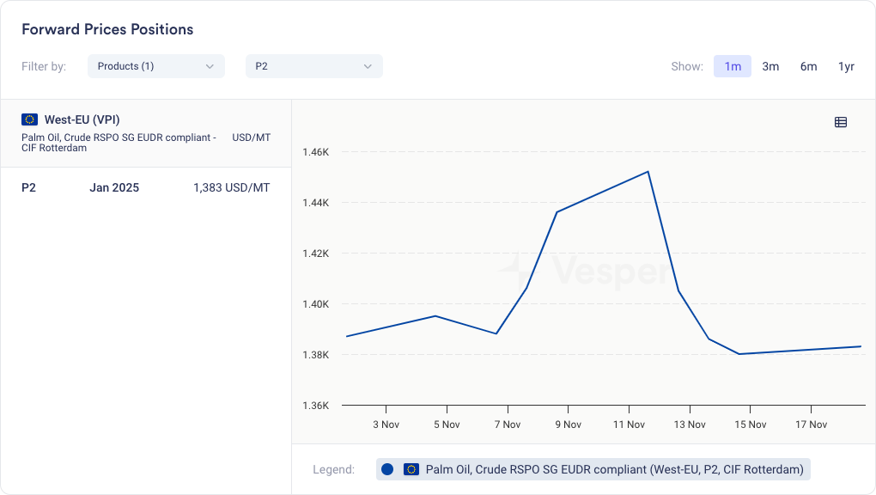Click the blue series dot in the legend
This screenshot has height=495, width=876.
387,469
